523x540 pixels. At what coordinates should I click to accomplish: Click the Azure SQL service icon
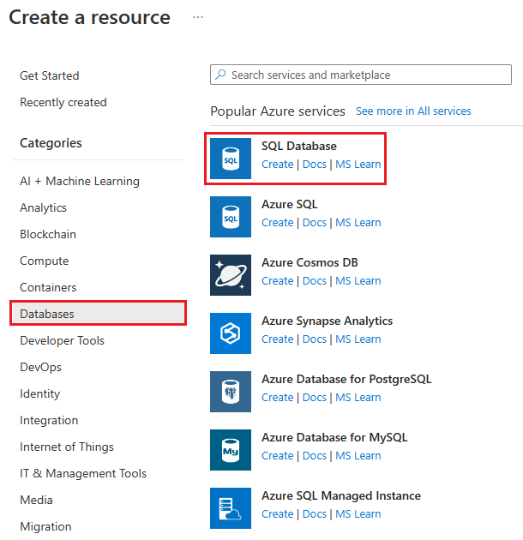231,217
